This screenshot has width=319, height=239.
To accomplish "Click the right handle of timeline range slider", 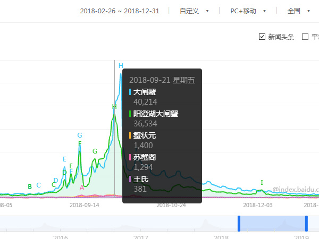I will click(x=306, y=224).
